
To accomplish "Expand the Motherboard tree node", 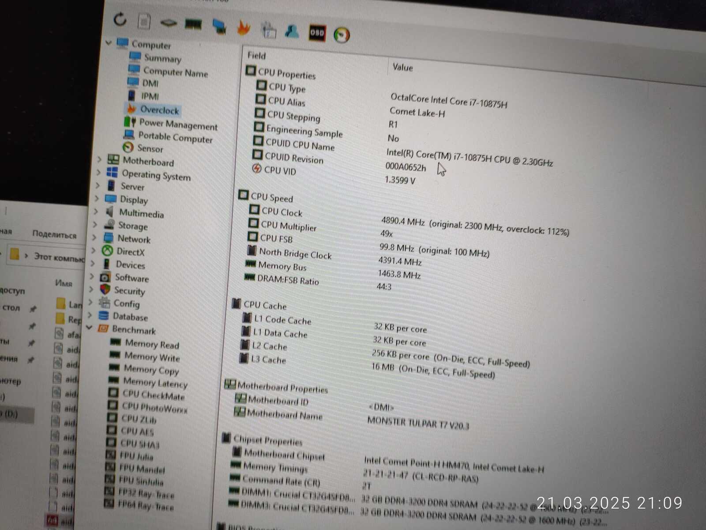I will (99, 159).
